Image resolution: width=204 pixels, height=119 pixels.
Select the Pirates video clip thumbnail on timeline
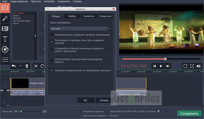20,83
